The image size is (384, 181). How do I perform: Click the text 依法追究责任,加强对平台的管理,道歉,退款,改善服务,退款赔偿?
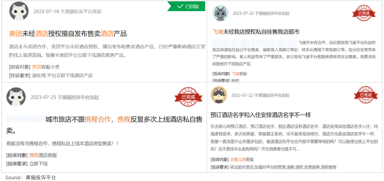click(283, 167)
